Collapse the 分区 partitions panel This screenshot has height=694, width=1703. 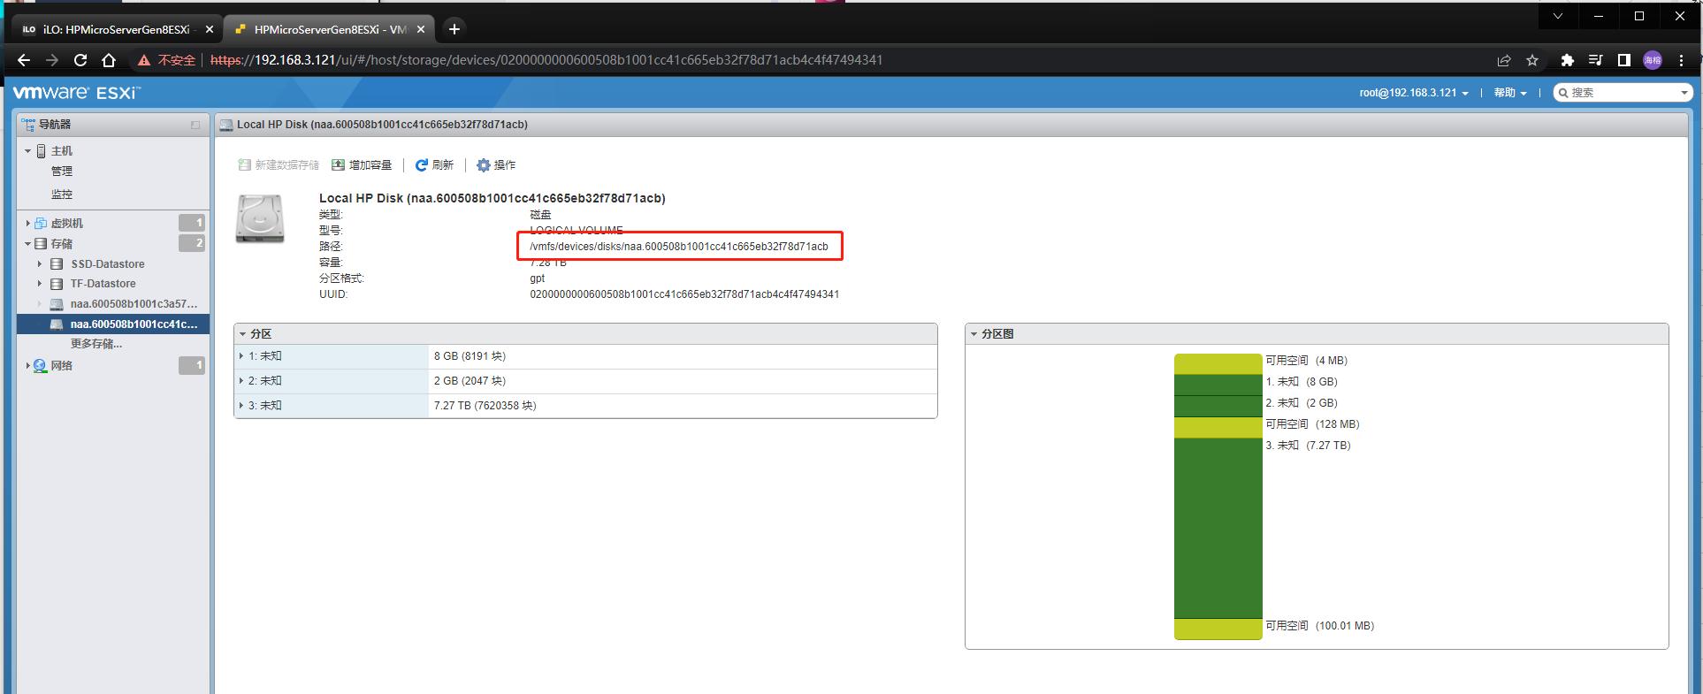[x=243, y=334]
